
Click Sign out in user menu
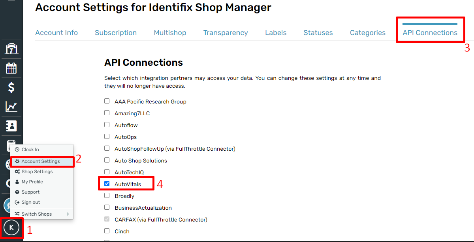(x=41, y=202)
